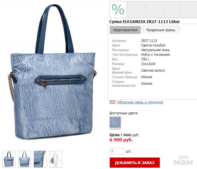Switch to the Характеристики tab

point(125,30)
